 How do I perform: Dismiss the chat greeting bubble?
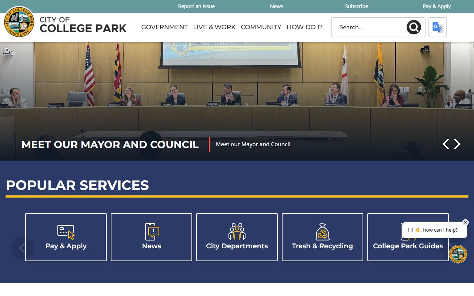pos(465,222)
